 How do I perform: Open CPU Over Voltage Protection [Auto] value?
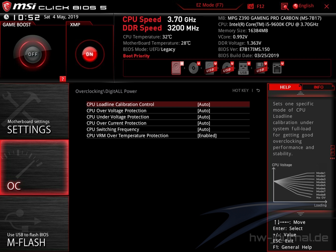click(204, 111)
